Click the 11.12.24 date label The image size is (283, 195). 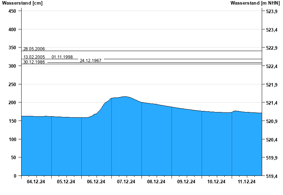coord(247,182)
